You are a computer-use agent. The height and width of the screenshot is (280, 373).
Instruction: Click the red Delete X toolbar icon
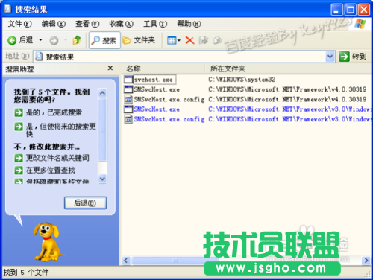[189, 40]
